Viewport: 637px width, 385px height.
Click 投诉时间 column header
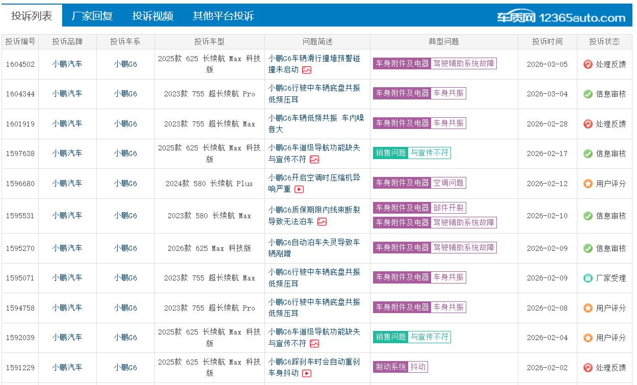click(547, 42)
